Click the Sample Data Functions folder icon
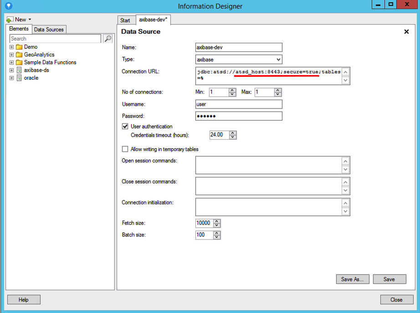Screen dimensions: 420x313 (19, 62)
